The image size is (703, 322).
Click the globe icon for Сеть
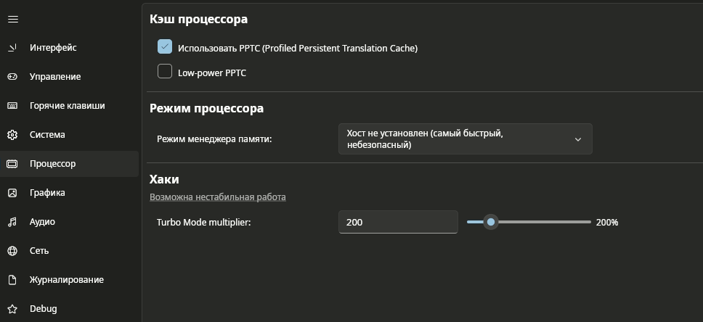click(12, 251)
